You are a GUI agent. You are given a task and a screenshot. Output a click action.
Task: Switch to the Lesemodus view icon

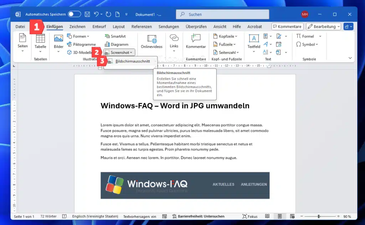coord(267,216)
